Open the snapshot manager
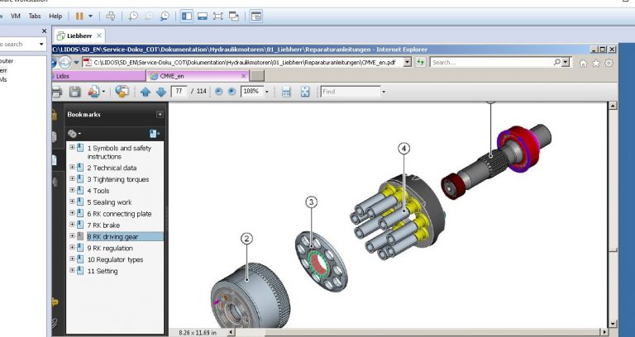This screenshot has width=635, height=337. 165,17
